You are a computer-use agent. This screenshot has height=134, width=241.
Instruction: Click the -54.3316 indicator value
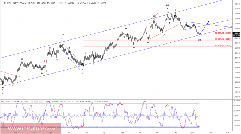[x=97, y=101]
